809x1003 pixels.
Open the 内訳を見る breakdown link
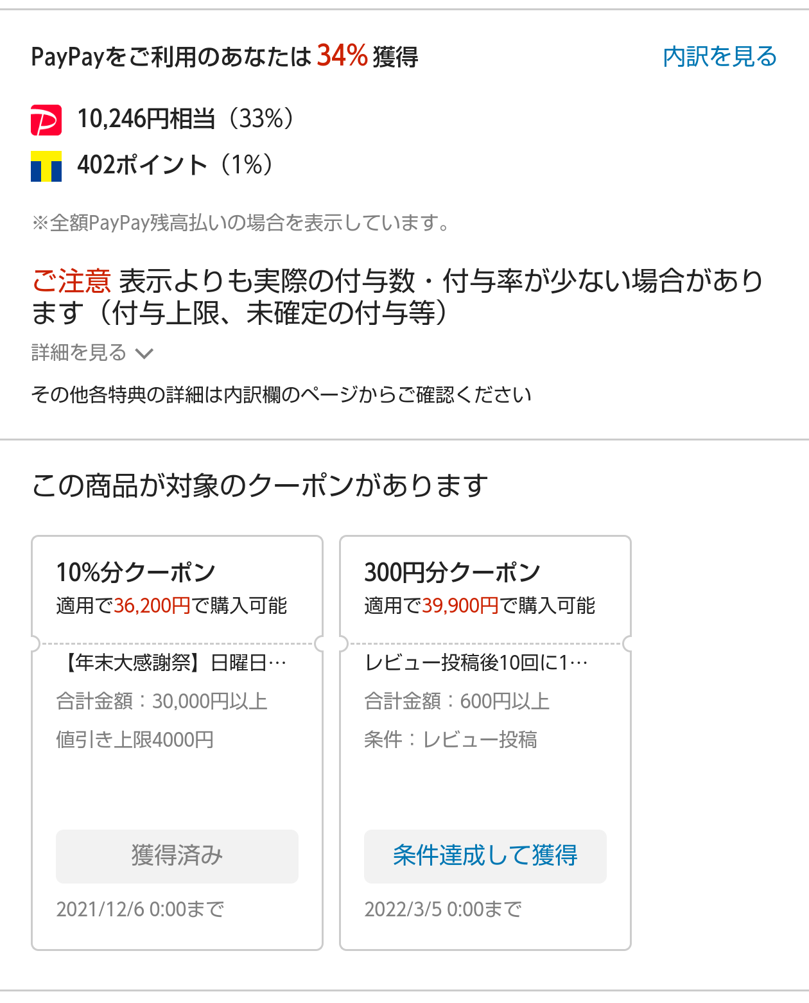[719, 57]
